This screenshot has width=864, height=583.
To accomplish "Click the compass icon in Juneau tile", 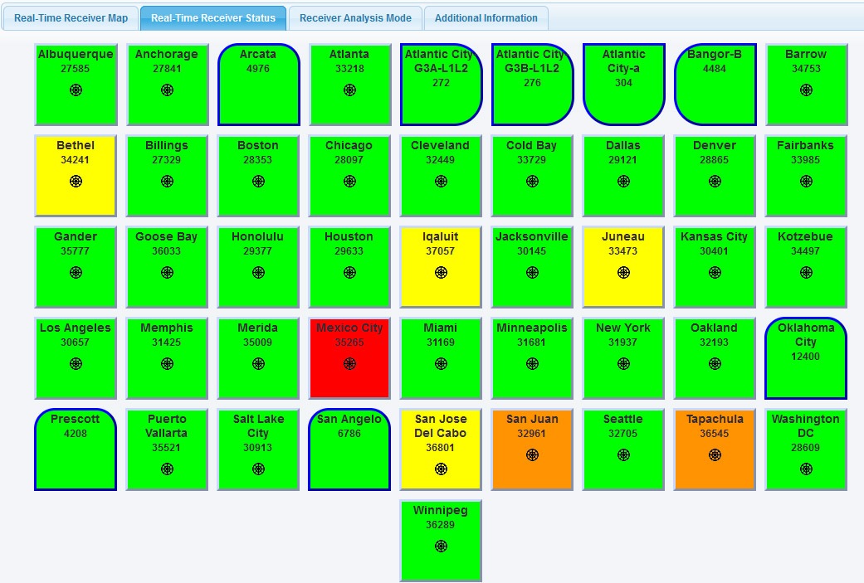I will point(623,273).
